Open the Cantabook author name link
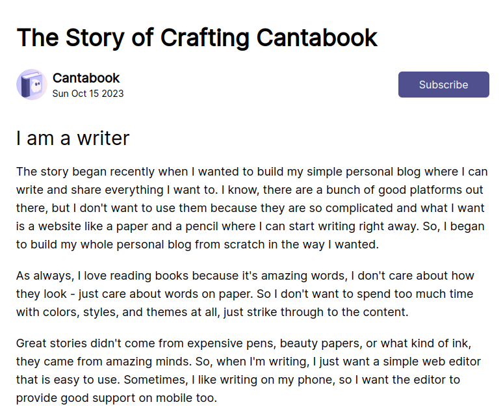This screenshot has height=411, width=503. (86, 78)
